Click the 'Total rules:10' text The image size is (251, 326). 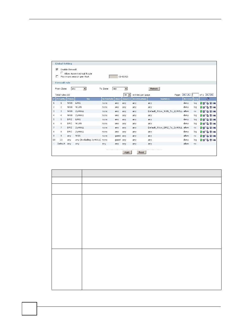63,95
